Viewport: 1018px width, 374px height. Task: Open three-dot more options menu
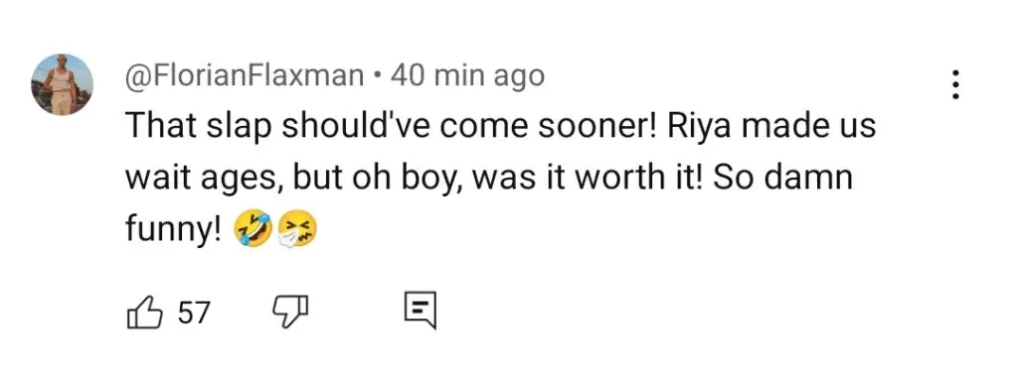(954, 85)
